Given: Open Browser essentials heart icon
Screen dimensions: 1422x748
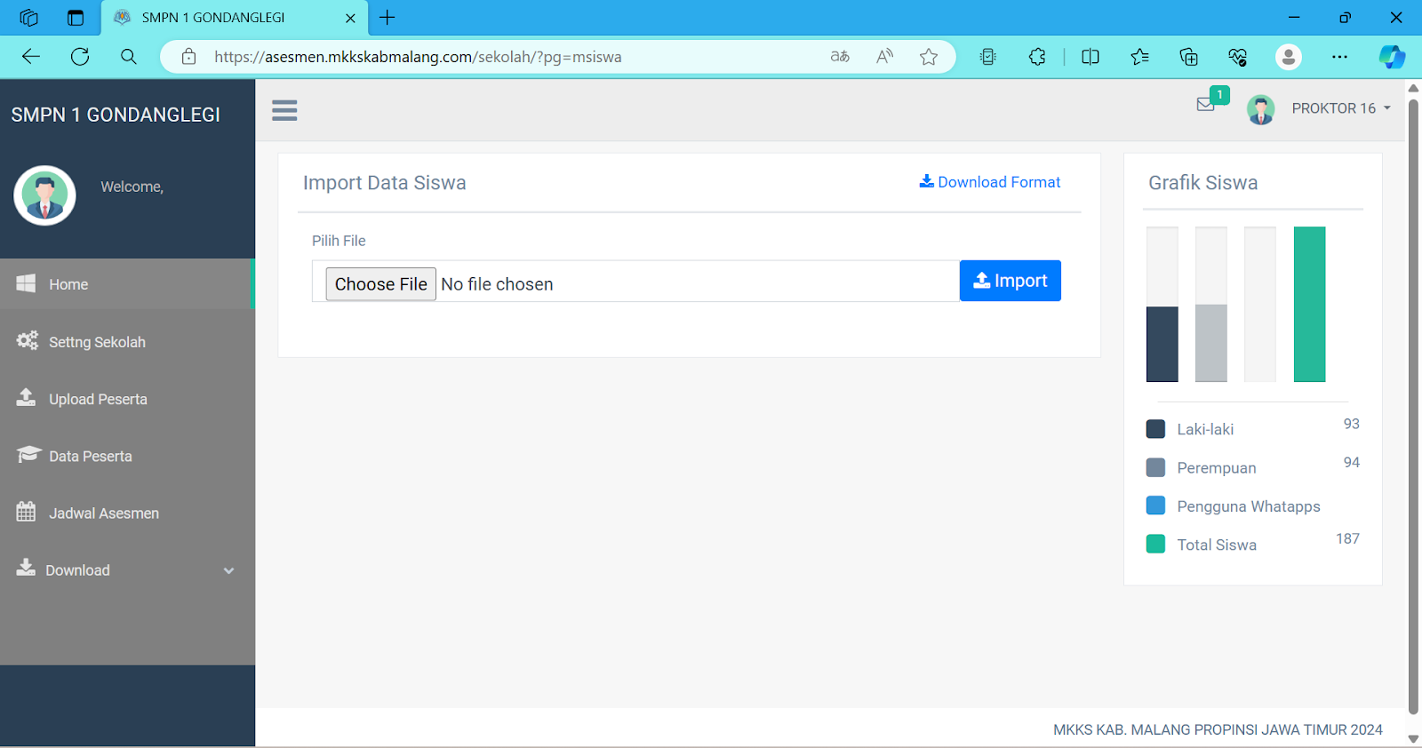Looking at the screenshot, I should [x=1237, y=57].
